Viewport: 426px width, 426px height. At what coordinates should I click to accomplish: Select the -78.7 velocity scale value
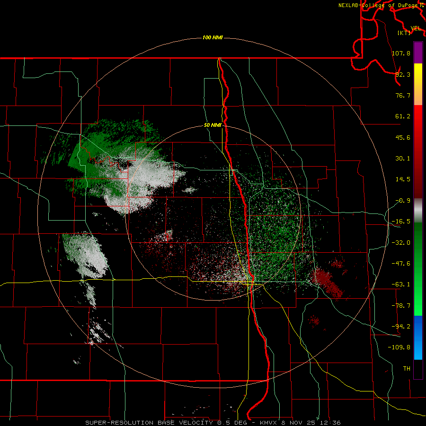pyautogui.click(x=401, y=306)
